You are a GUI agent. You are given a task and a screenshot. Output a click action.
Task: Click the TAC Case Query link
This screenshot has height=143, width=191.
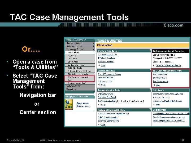pyautogui.click(x=160, y=78)
